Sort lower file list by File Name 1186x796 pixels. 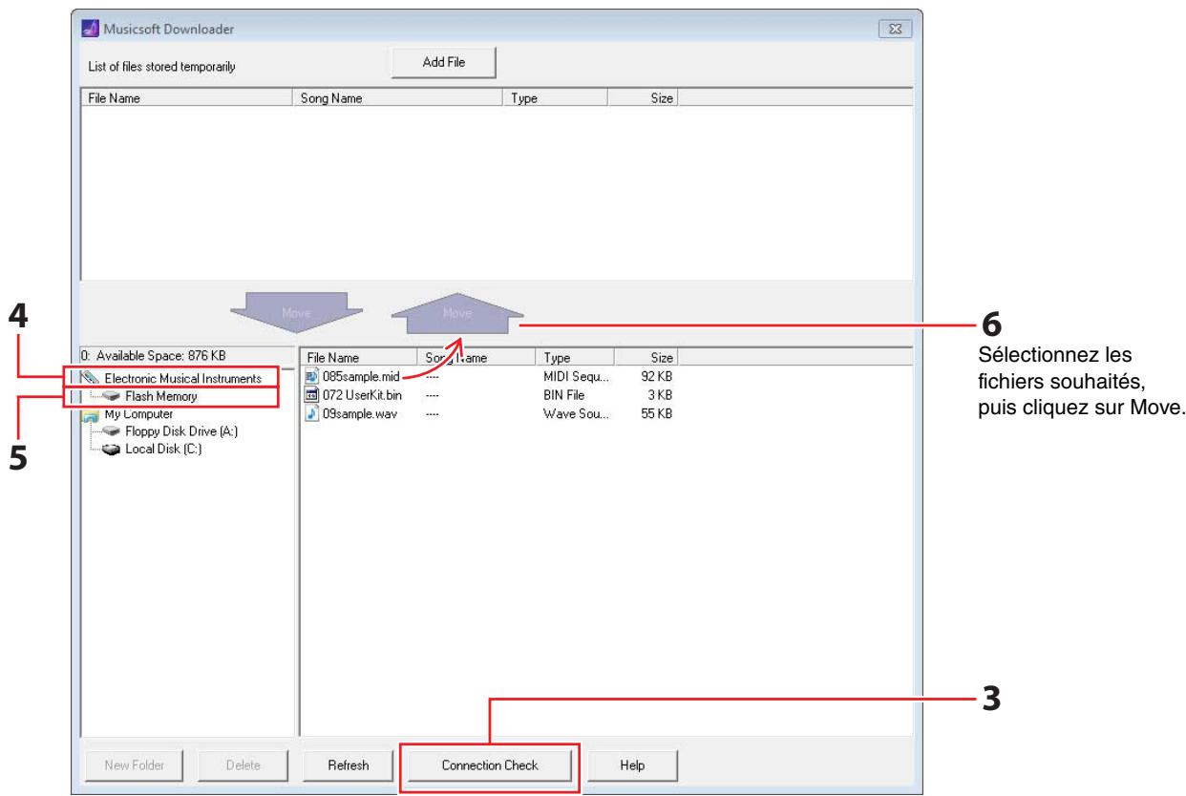[x=361, y=358]
